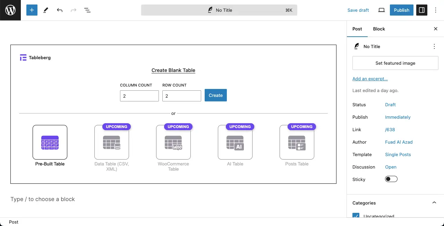Click the Type / to choose a block placeholder
The image size is (444, 226).
point(43,199)
